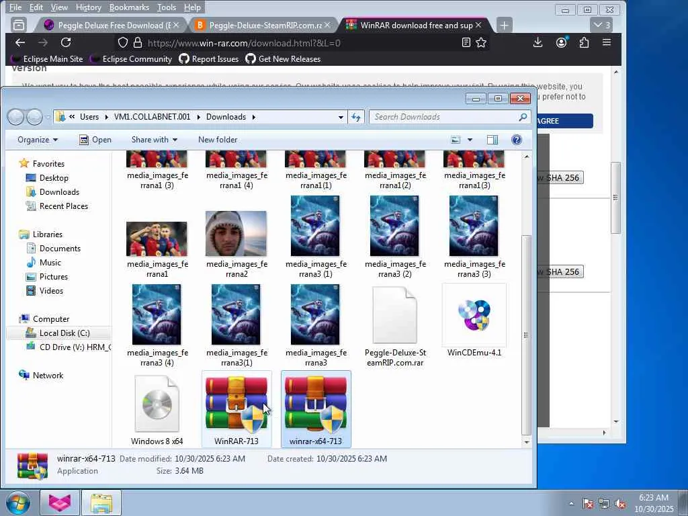Open the view options dropdown arrow
The height and width of the screenshot is (516, 688).
470,140
